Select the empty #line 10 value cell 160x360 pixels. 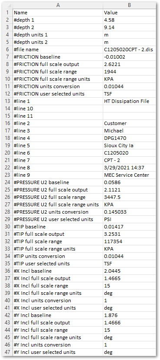tap(130, 109)
